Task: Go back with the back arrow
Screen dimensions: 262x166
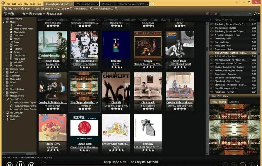Action: [x=5, y=14]
